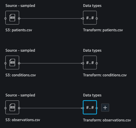
Task: Select the highlighted observations.csv Data types node
Action: tap(90, 107)
